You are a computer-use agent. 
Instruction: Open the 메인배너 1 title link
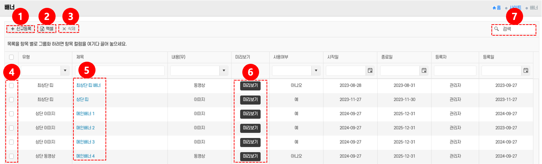pyautogui.click(x=86, y=114)
